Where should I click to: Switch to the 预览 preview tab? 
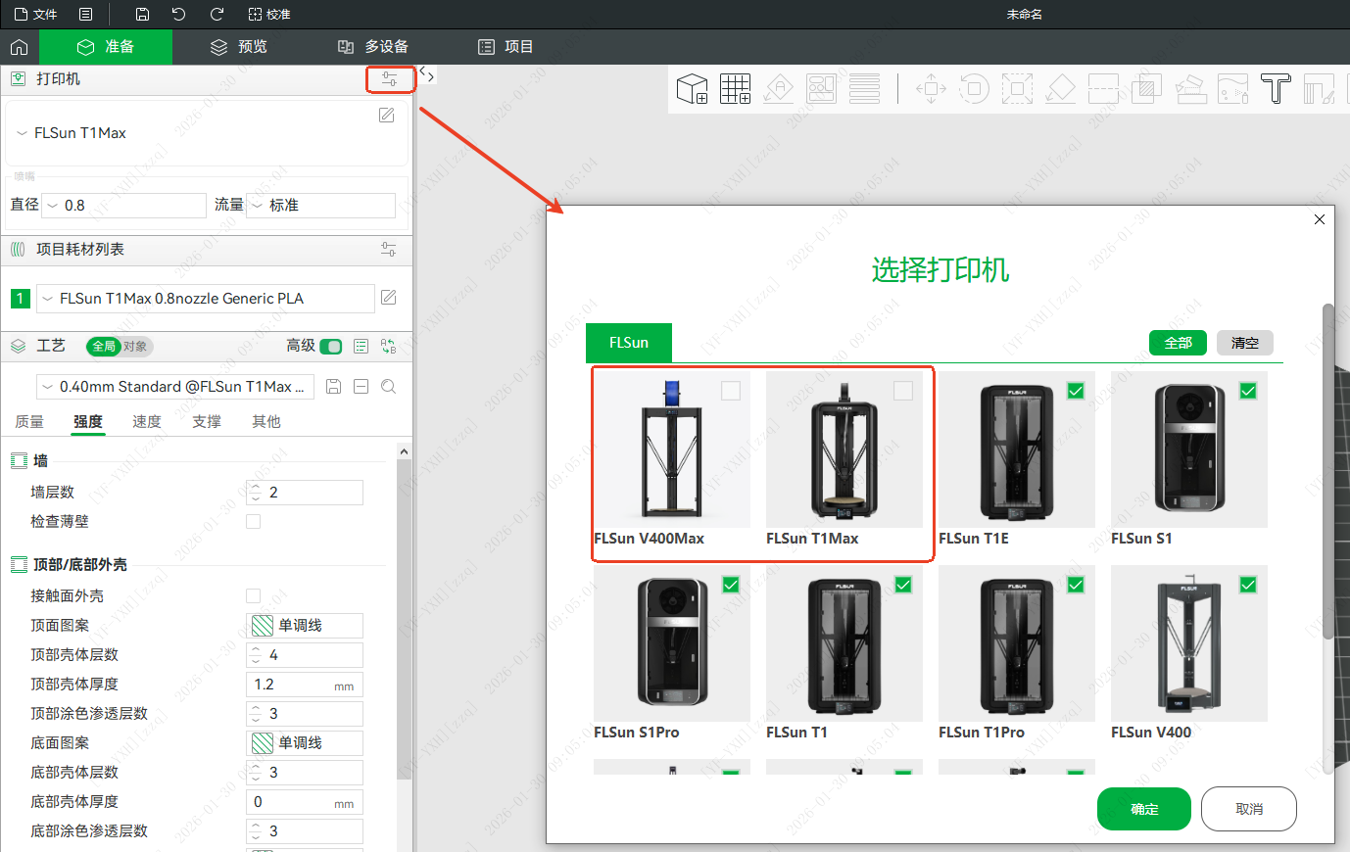239,47
